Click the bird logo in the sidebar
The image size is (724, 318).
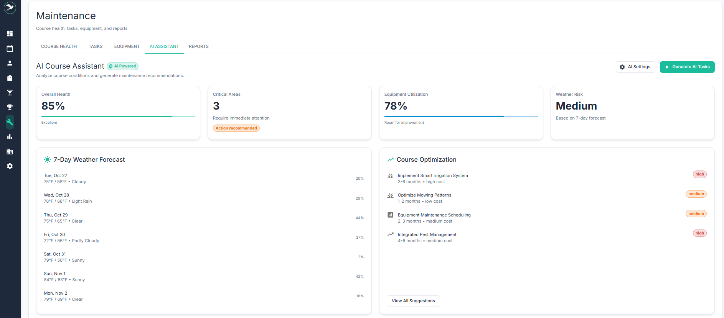(x=10, y=8)
